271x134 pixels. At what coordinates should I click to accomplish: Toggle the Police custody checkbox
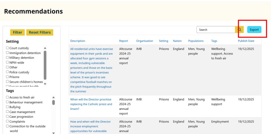click(7, 72)
